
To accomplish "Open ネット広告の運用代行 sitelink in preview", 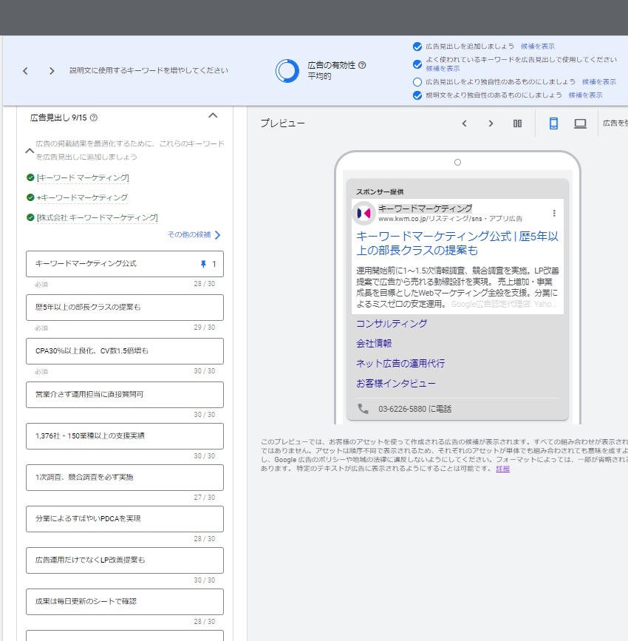I will 400,364.
